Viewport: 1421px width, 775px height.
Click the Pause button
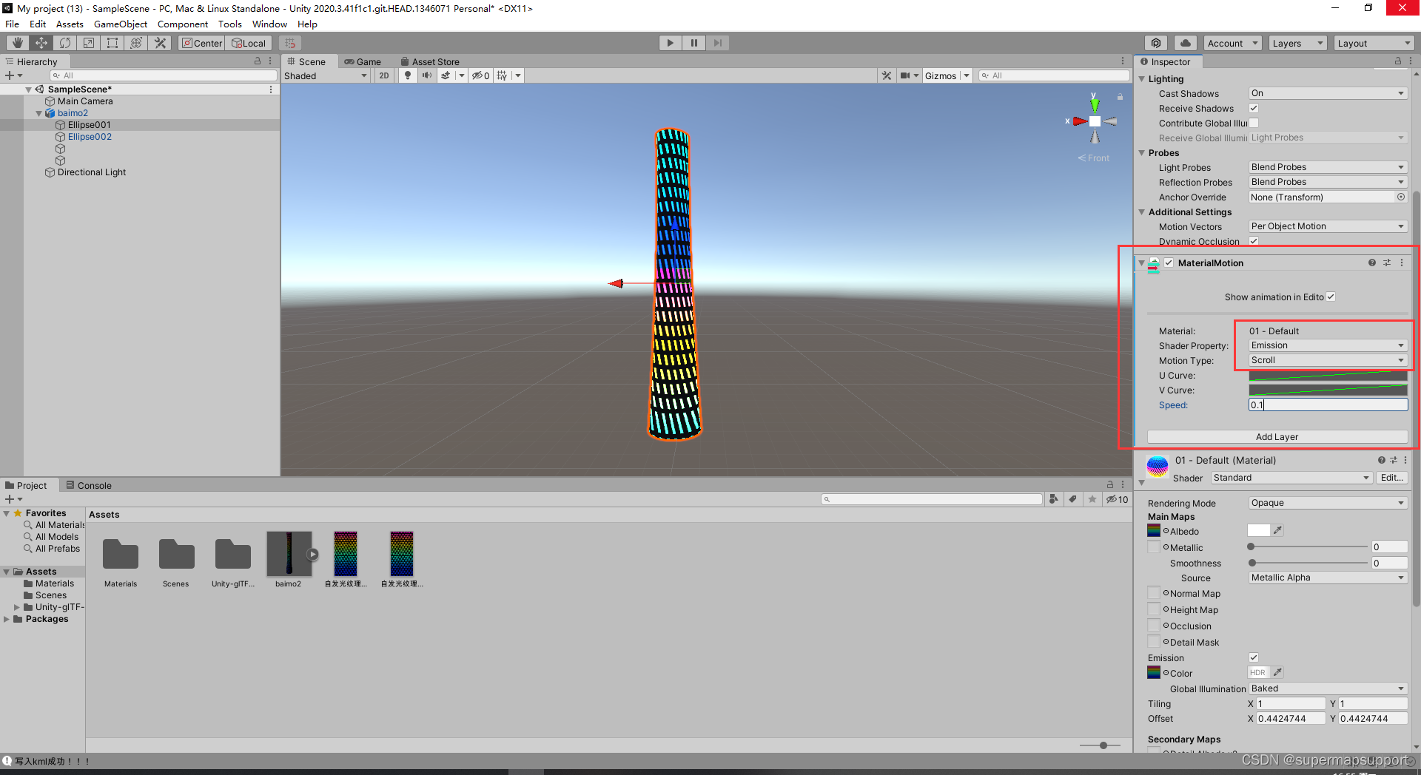pyautogui.click(x=693, y=43)
